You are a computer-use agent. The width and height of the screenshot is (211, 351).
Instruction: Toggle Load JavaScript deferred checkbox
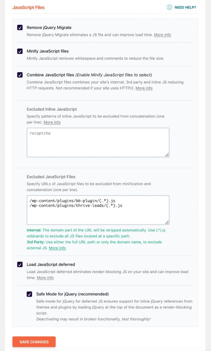pos(20,264)
